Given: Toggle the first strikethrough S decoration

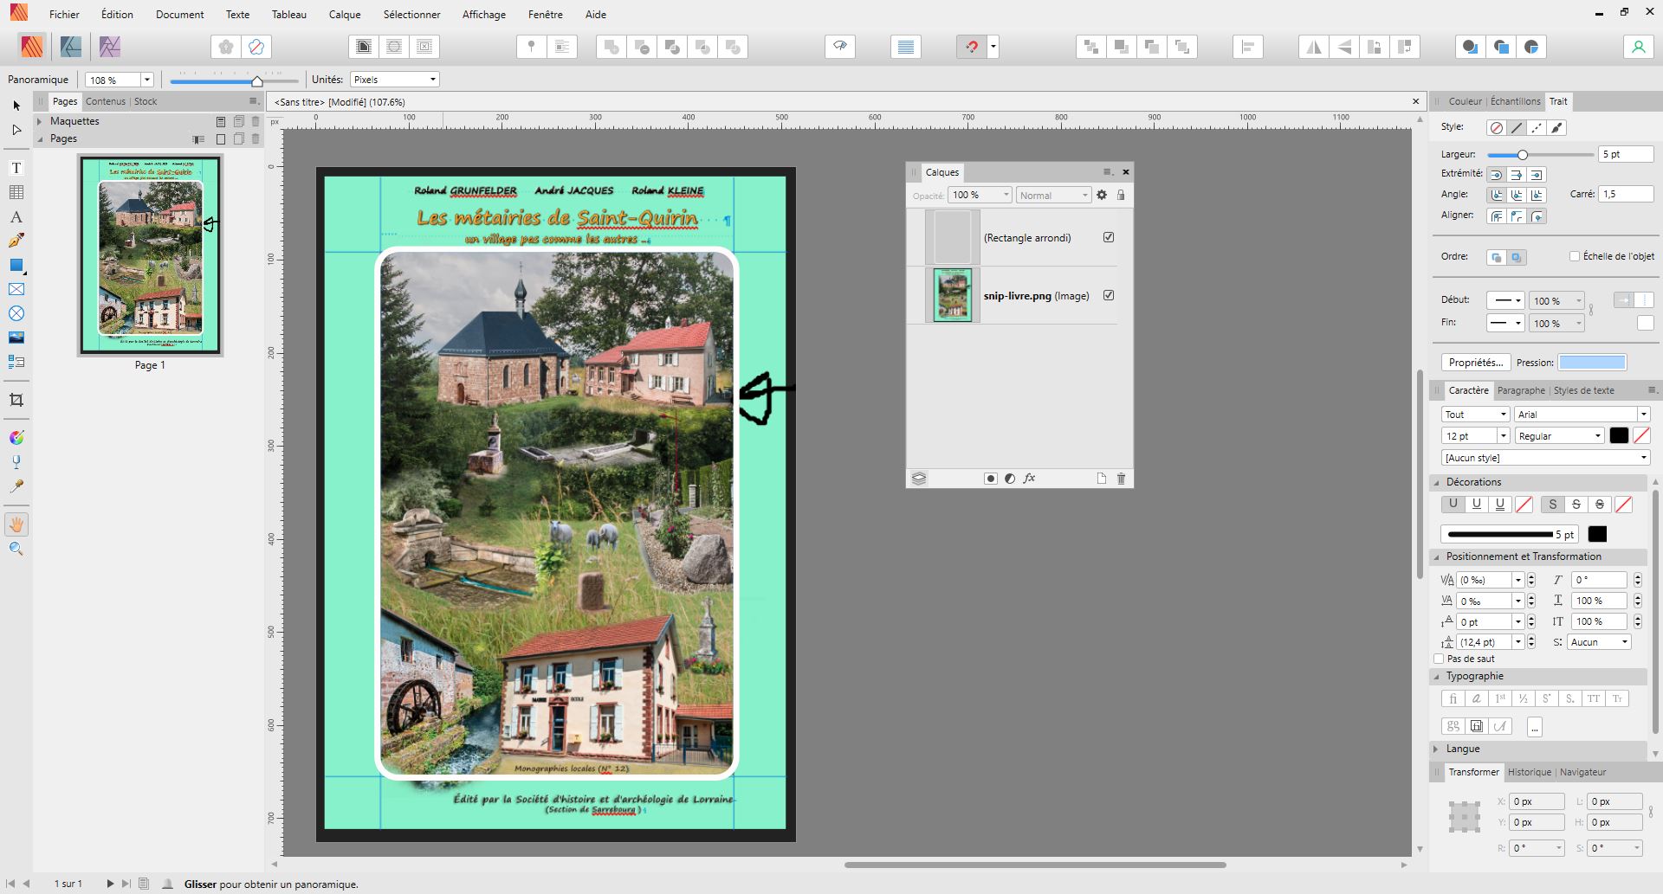Looking at the screenshot, I should point(1553,504).
